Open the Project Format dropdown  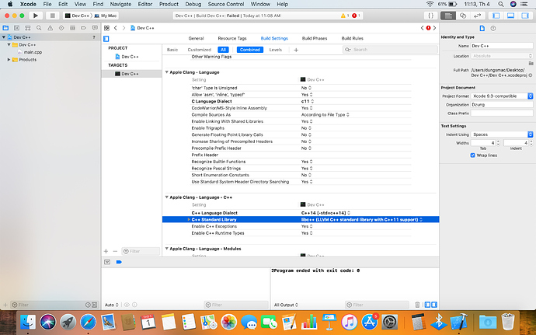click(x=502, y=96)
